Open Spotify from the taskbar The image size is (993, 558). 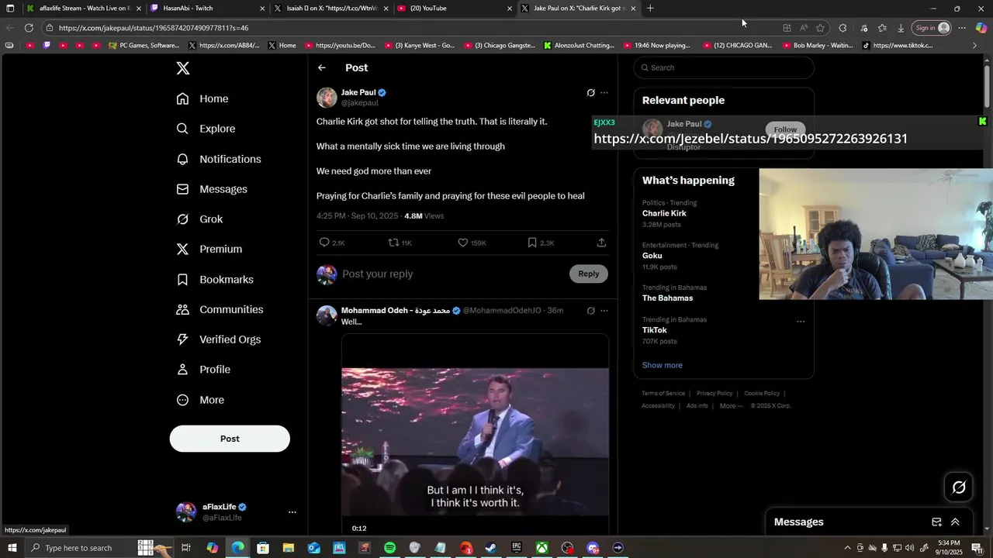389,548
